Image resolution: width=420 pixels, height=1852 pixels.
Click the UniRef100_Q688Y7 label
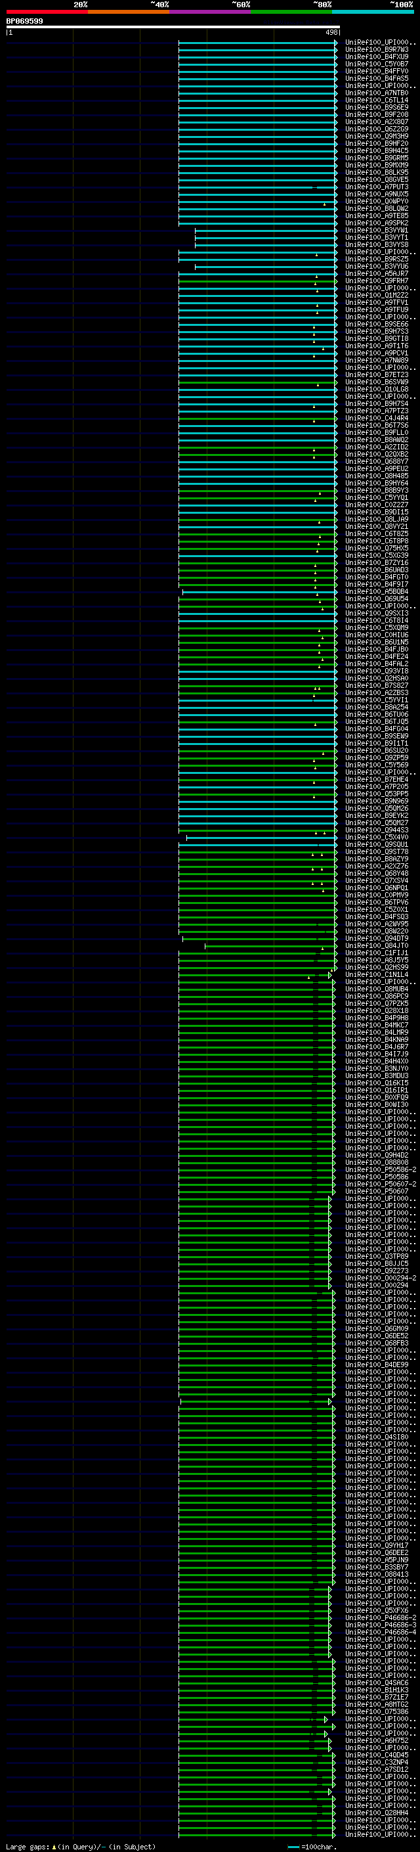(x=377, y=462)
